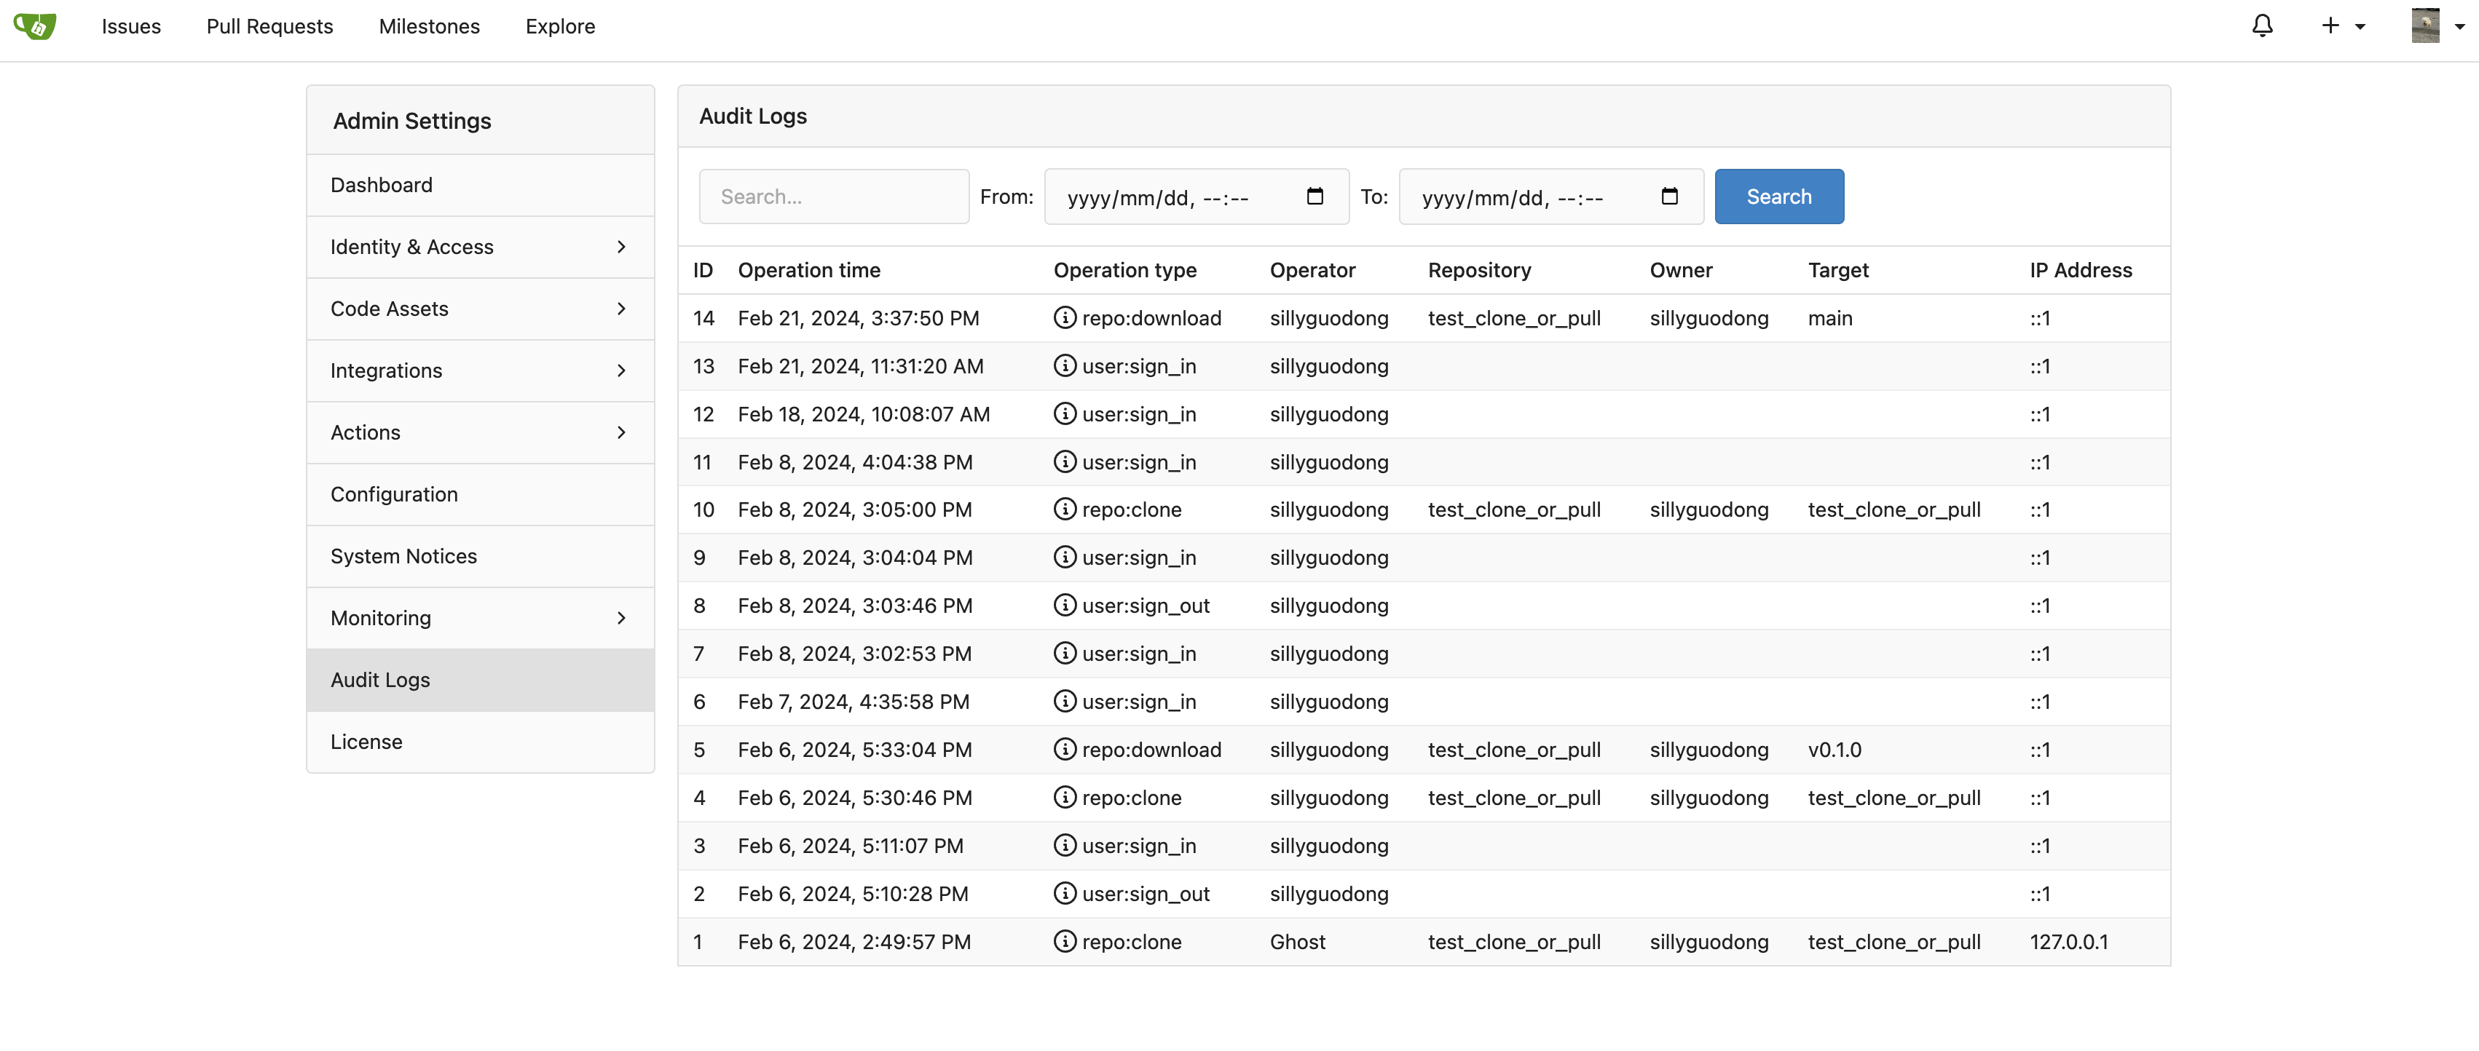Open notifications via the bell icon
The height and width of the screenshot is (1051, 2479).
[2263, 26]
